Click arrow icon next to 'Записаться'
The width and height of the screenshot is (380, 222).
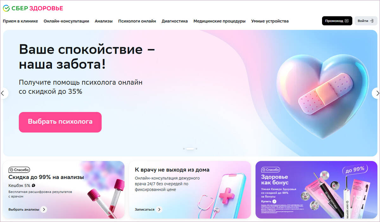pyautogui.click(x=159, y=209)
